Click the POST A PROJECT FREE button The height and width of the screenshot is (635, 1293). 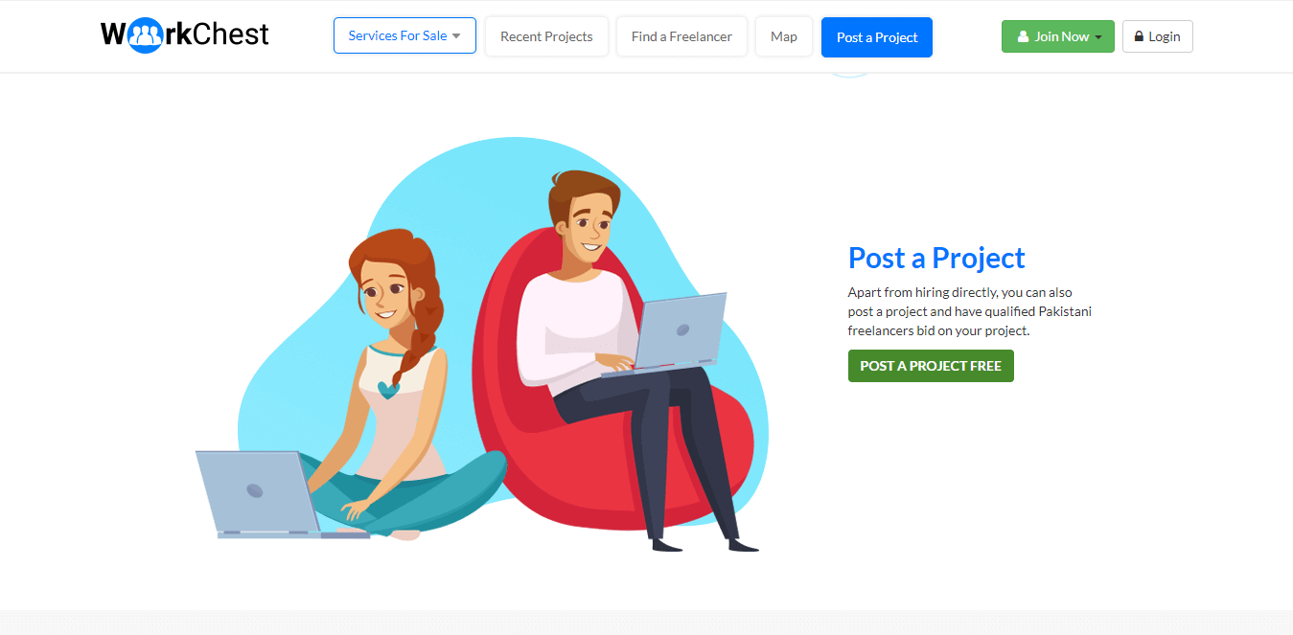tap(931, 366)
